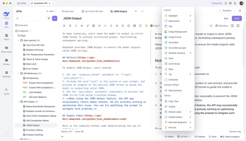The image size is (246, 141).
Task: Open Share Docs in the sidebar
Action: 6,50
